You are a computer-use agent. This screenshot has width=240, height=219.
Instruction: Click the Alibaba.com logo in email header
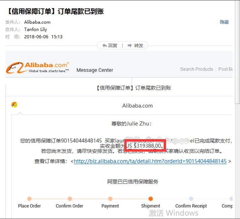point(37,68)
